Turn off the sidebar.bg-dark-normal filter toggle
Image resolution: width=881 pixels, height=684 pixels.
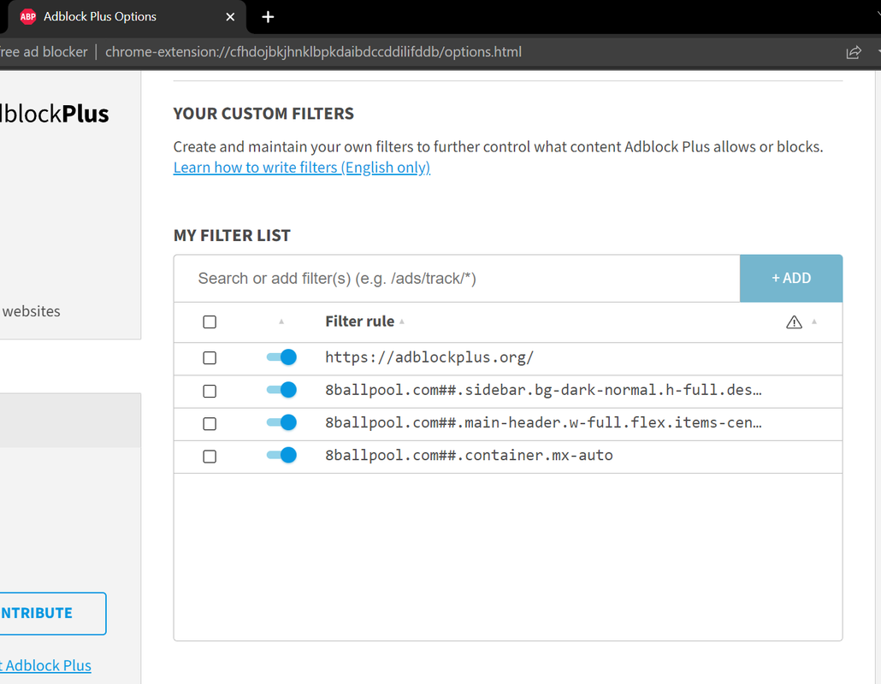point(281,390)
